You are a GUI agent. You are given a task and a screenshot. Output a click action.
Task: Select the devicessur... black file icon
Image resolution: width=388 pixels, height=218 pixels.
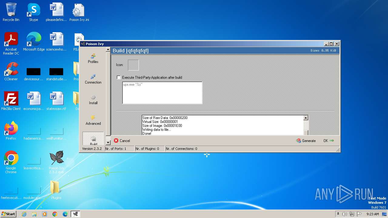(34, 74)
